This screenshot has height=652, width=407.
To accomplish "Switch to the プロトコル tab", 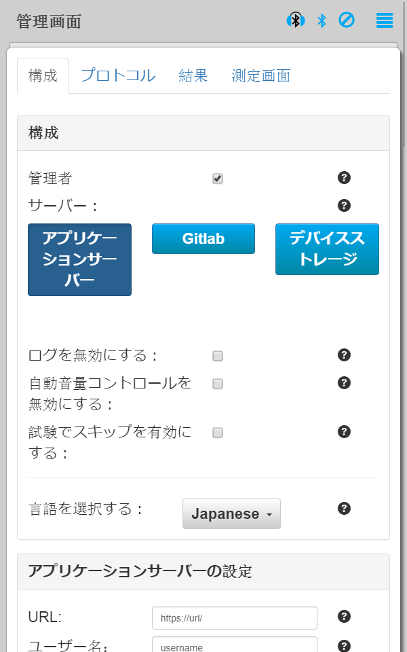I will click(x=118, y=75).
